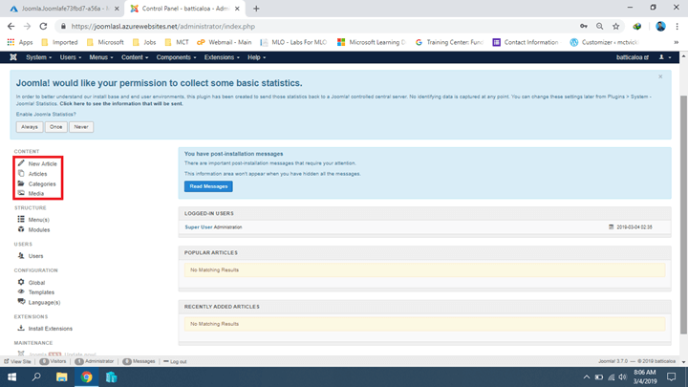This screenshot has width=688, height=387.
Task: Click the Install Extensions download icon
Action: click(x=21, y=328)
